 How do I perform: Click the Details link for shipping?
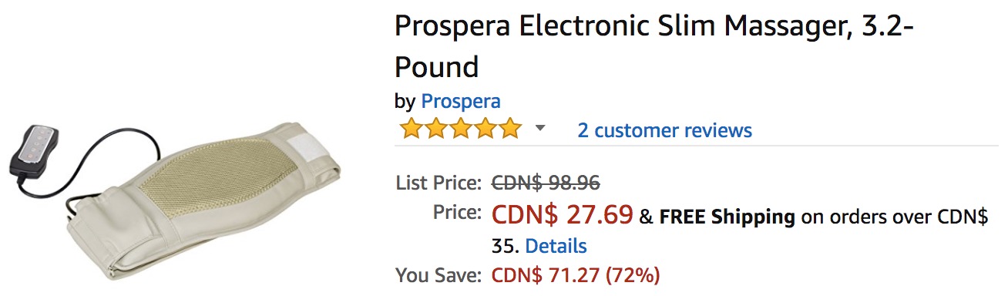point(556,247)
